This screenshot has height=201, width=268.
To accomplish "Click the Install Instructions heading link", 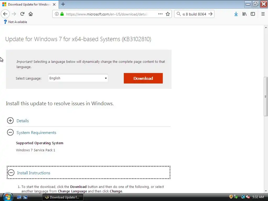I will tap(34, 173).
